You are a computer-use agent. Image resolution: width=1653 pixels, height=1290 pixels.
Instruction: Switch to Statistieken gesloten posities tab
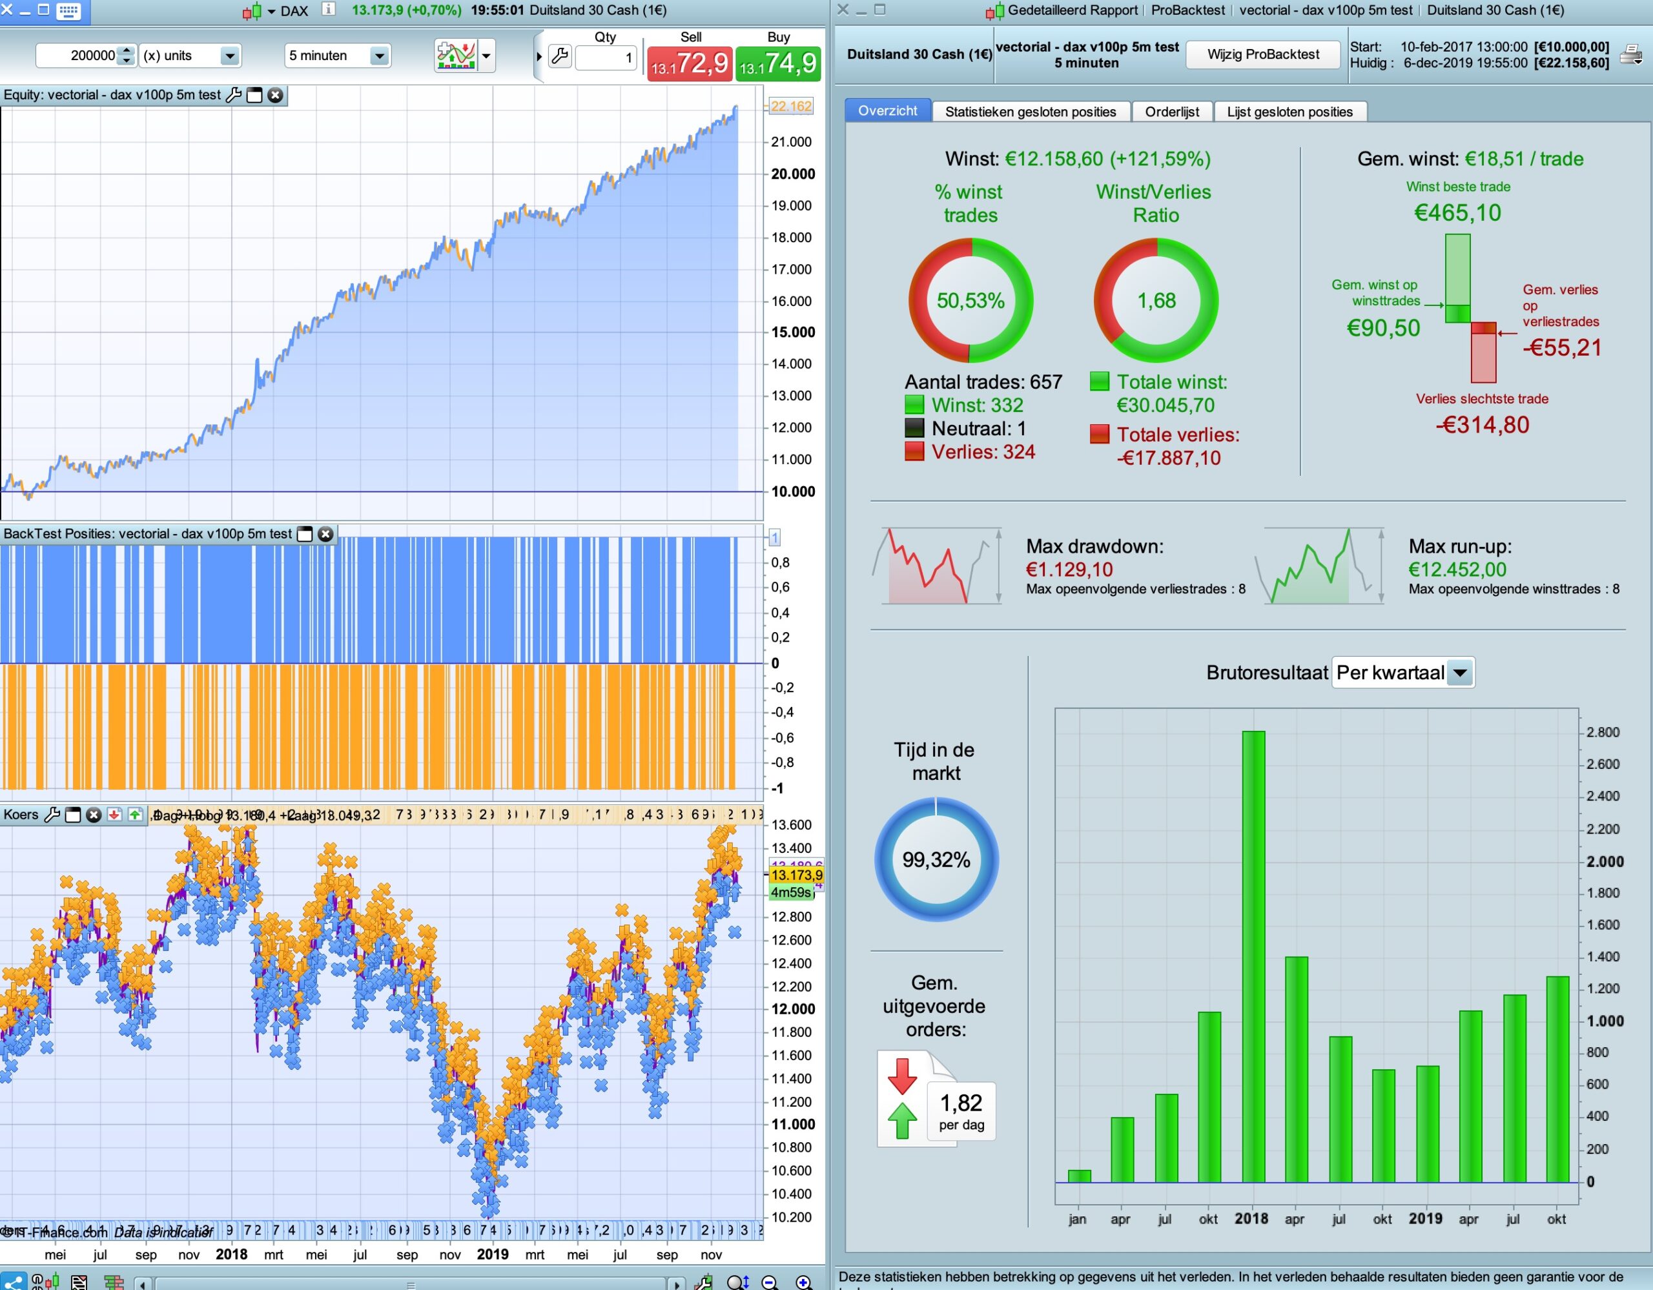pos(1030,112)
